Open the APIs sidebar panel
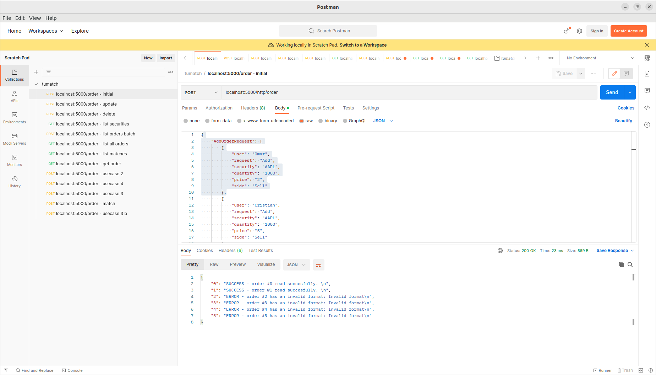This screenshot has width=656, height=375. [x=15, y=97]
